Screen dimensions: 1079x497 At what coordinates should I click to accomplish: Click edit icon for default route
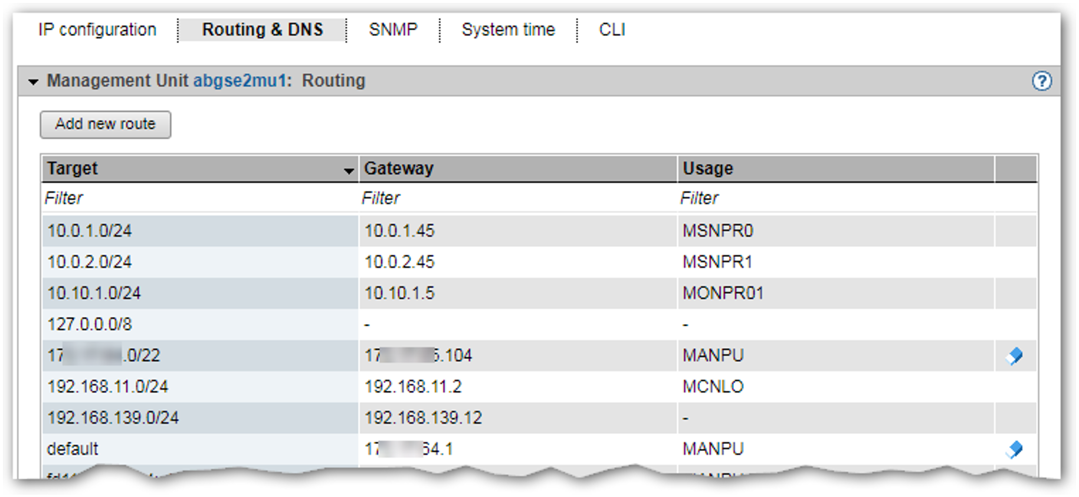(x=1015, y=449)
